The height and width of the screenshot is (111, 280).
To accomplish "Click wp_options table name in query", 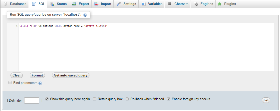I will (46, 26).
